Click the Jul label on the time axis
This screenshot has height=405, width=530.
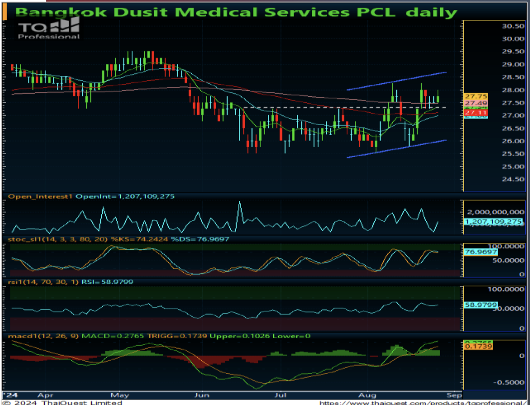coord(280,395)
